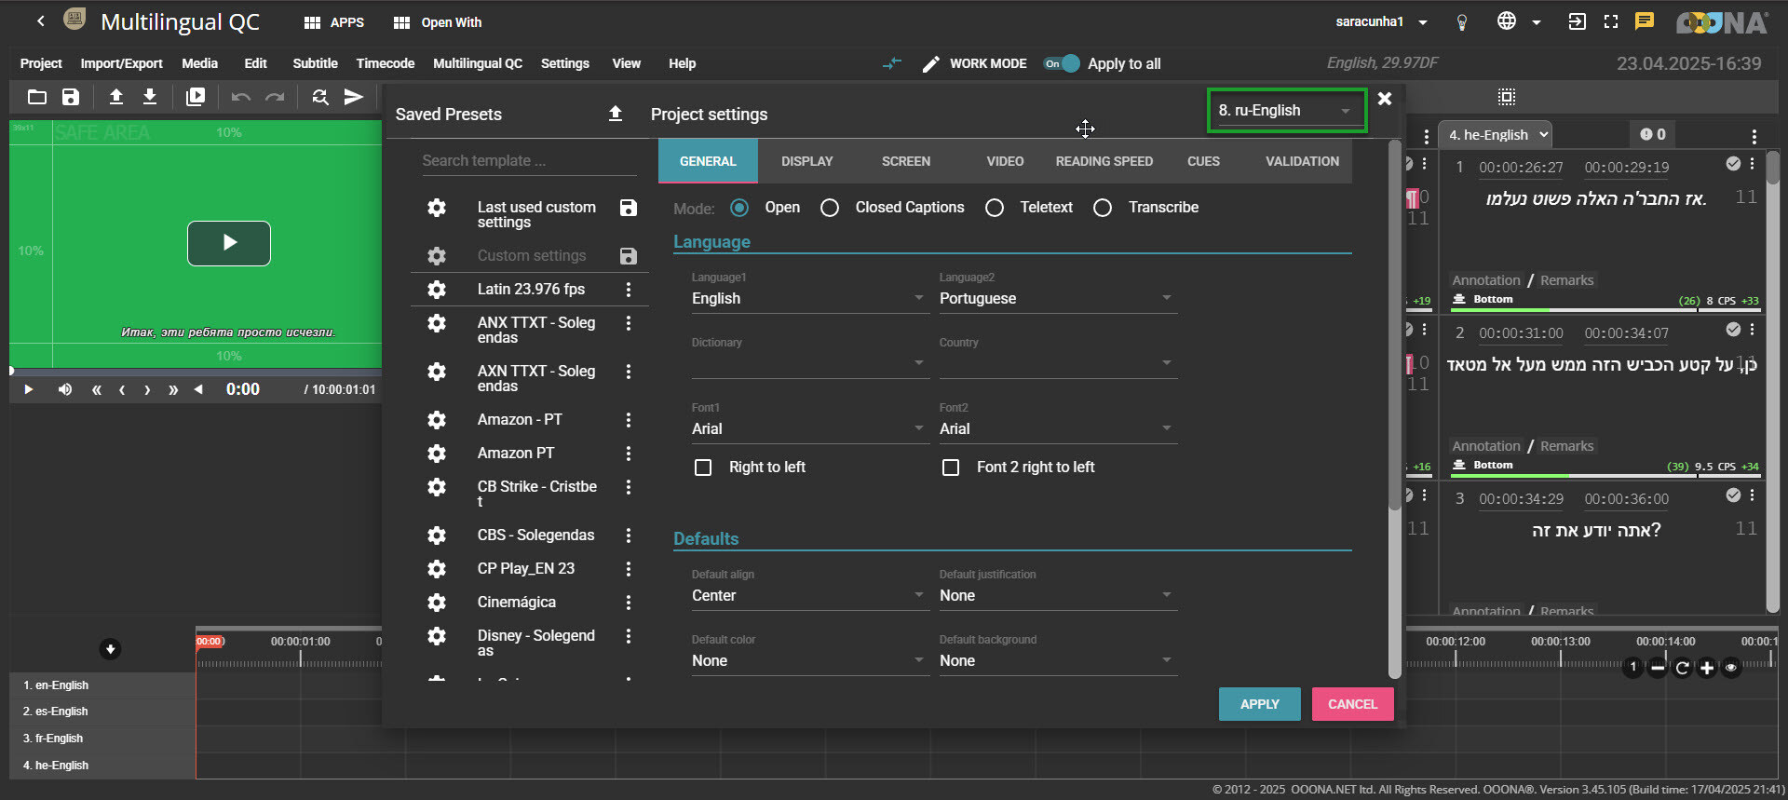1788x800 pixels.
Task: Click the Open folder icon
Action: coord(37,97)
